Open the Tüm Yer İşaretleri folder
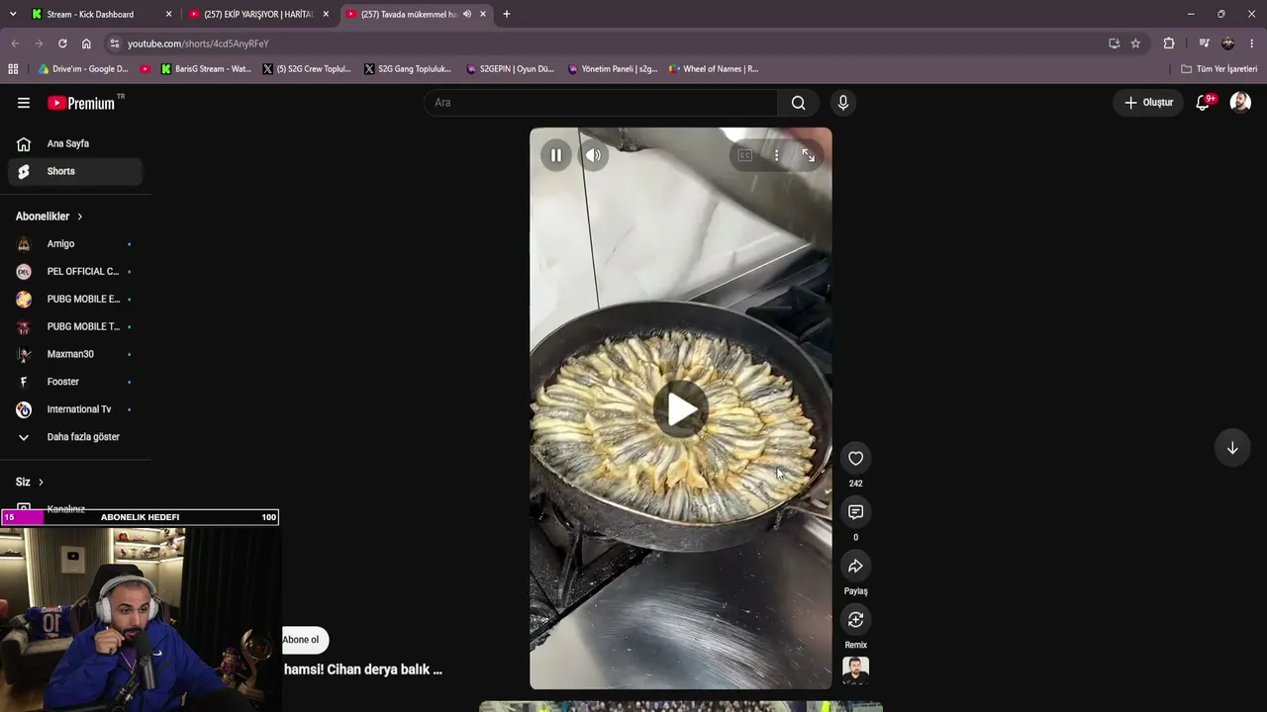1267x712 pixels. coord(1219,69)
